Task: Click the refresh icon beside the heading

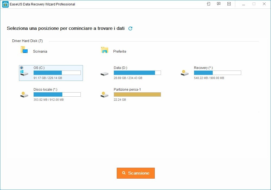Action: (130, 28)
